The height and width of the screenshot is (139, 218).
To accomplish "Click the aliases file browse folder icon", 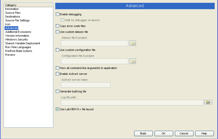I will pyautogui.click(x=133, y=43).
